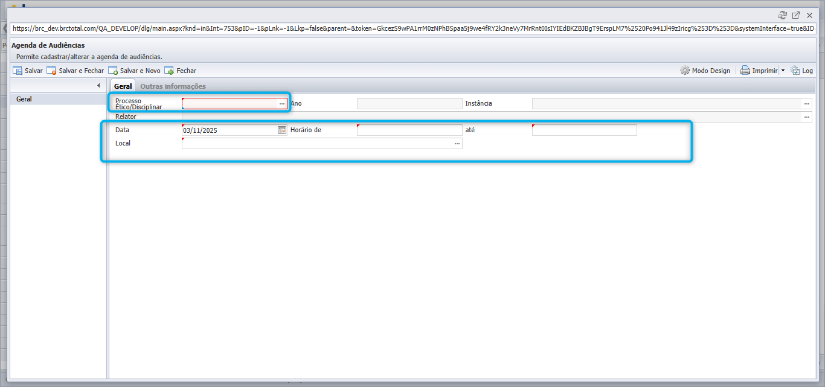The width and height of the screenshot is (825, 387).
Task: Focus the até time input field
Action: click(585, 130)
